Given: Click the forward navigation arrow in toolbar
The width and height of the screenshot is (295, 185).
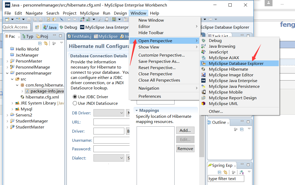Looking at the screenshot, I should (x=210, y=19).
